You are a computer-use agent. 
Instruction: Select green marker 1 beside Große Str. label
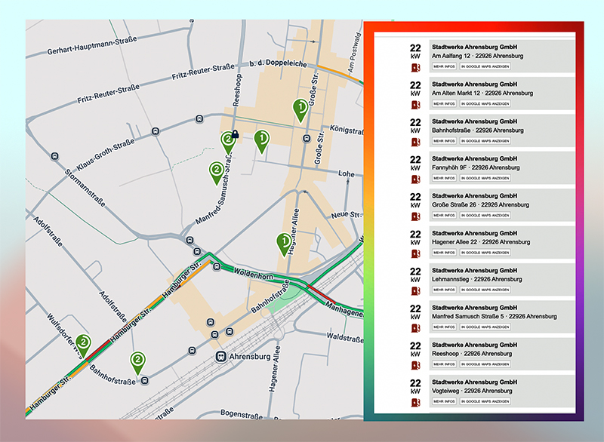(x=300, y=110)
